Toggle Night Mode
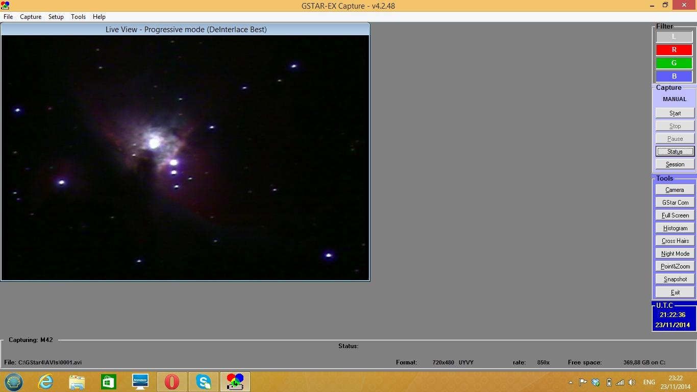Image resolution: width=697 pixels, height=392 pixels. click(675, 254)
